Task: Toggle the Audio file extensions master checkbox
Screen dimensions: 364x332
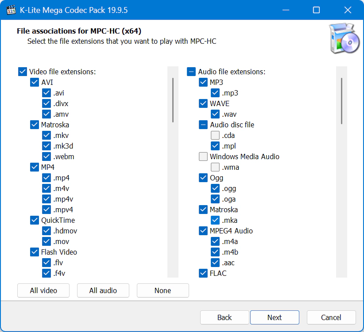Action: coord(191,72)
